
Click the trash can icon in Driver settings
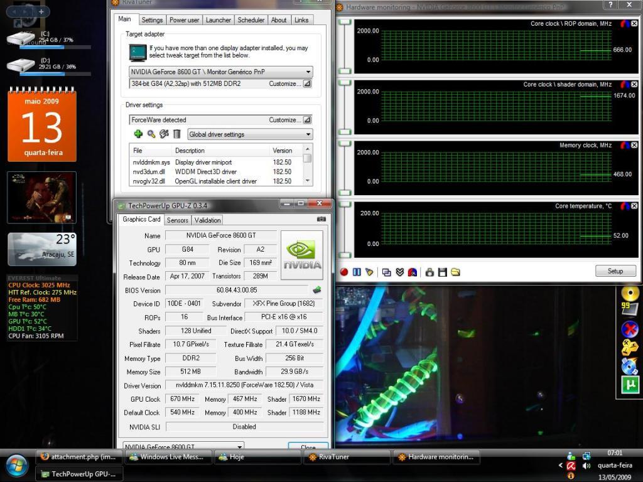pyautogui.click(x=177, y=134)
